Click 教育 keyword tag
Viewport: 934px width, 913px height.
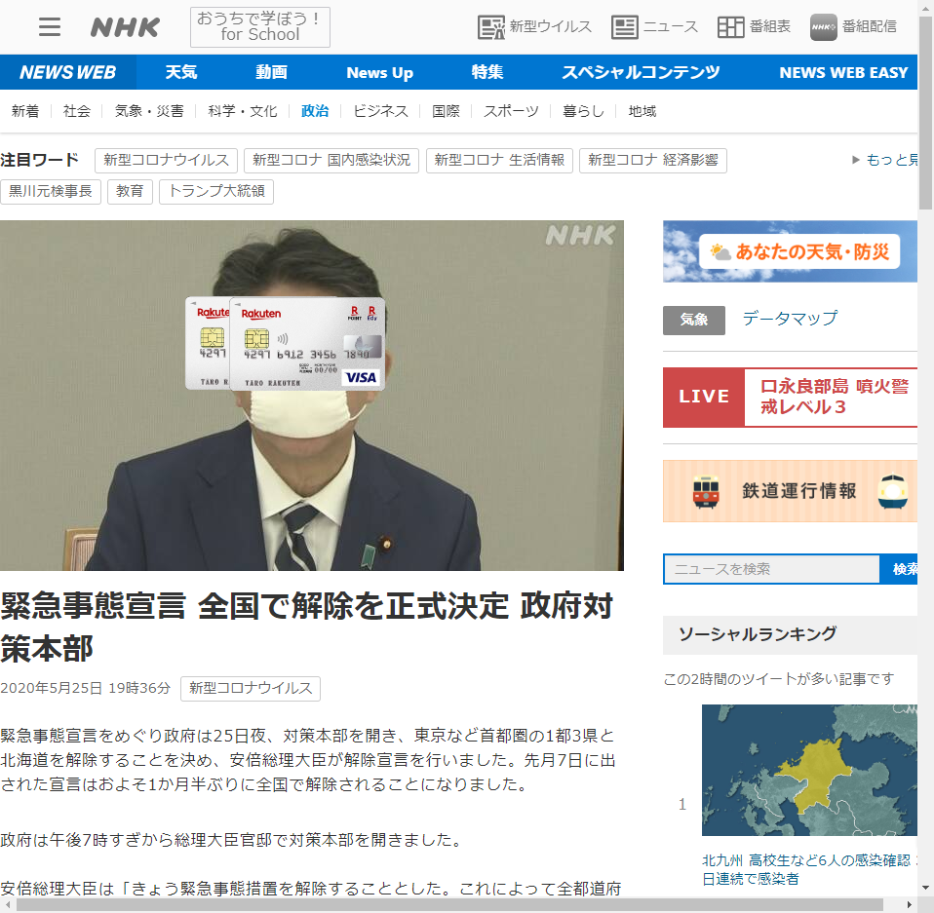coord(130,191)
